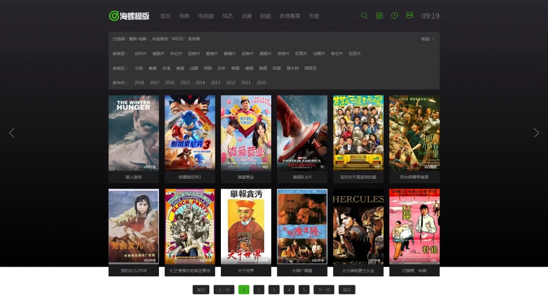This screenshot has width=548, height=300.
Task: Click the 下一页 pagination button
Action: click(x=324, y=290)
